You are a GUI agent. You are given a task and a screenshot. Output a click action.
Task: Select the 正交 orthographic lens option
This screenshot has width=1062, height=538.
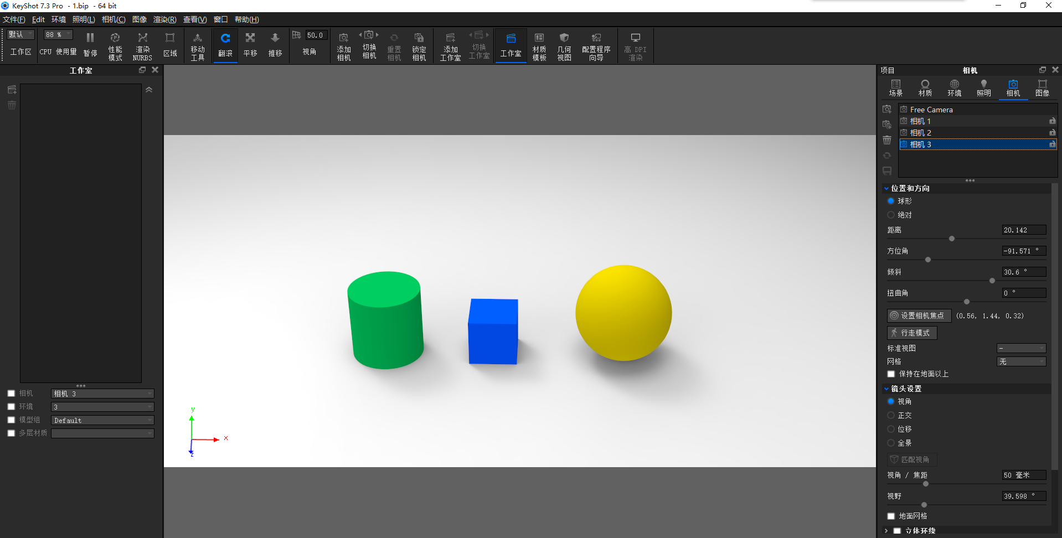[x=891, y=415]
